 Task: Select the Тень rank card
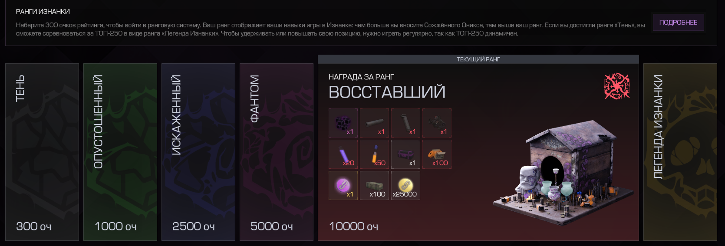42,152
